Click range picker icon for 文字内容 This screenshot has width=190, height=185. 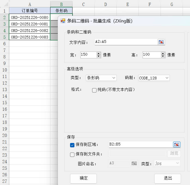[161, 42]
